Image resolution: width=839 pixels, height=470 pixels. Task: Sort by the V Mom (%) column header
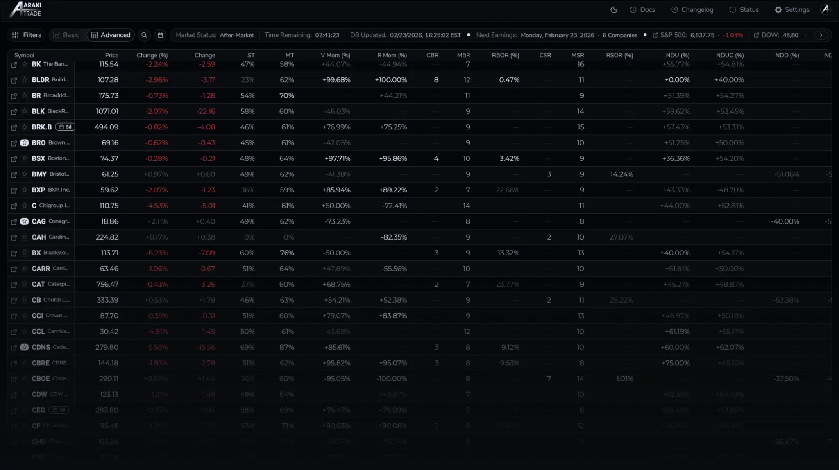click(336, 55)
